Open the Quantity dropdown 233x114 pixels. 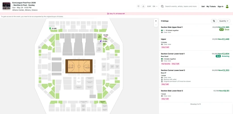point(224,21)
